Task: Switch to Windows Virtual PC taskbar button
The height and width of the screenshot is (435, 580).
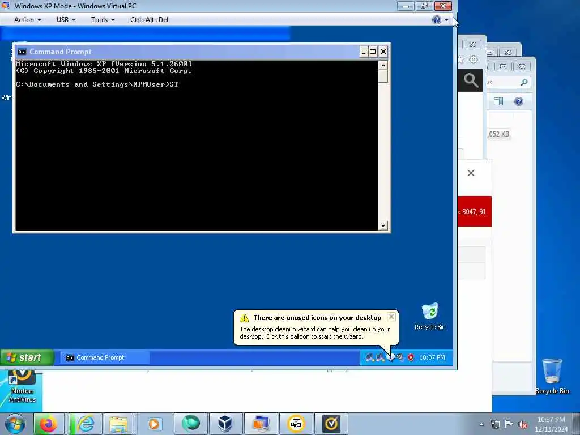Action: coord(261,424)
